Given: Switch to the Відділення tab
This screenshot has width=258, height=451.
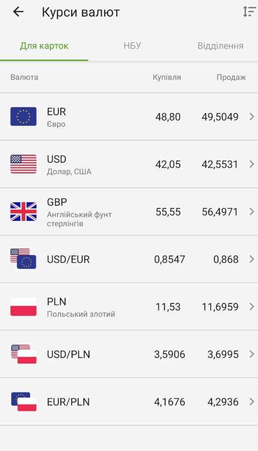Looking at the screenshot, I should [220, 46].
